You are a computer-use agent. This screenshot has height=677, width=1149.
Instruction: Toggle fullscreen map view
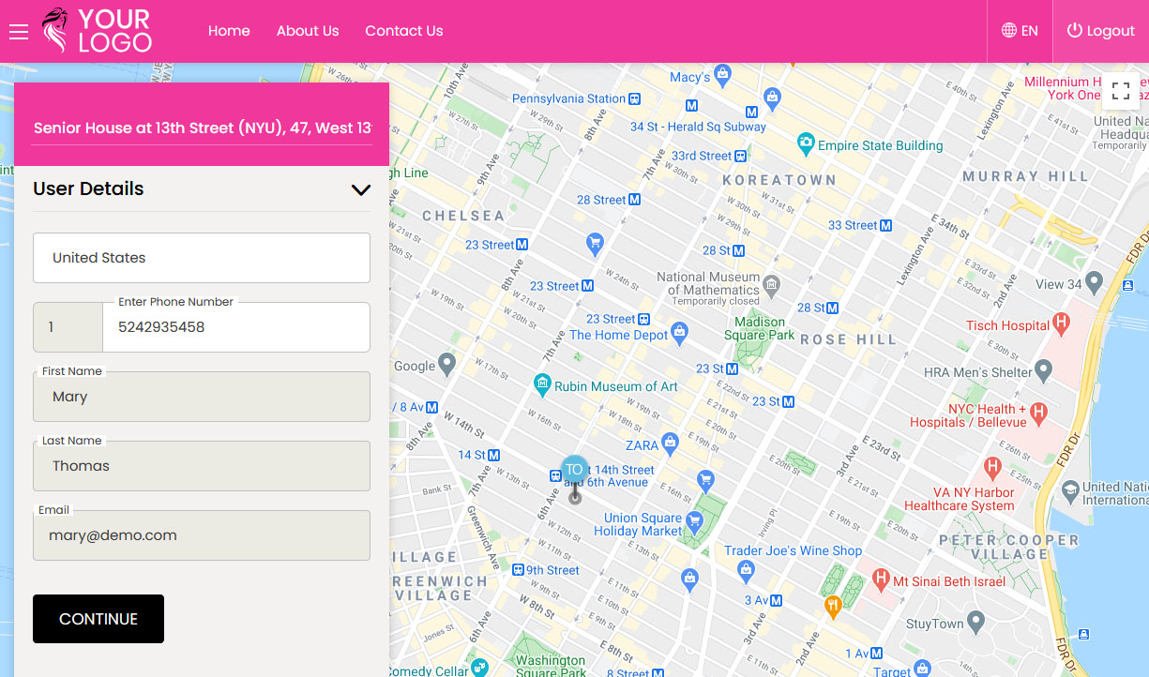click(1120, 91)
